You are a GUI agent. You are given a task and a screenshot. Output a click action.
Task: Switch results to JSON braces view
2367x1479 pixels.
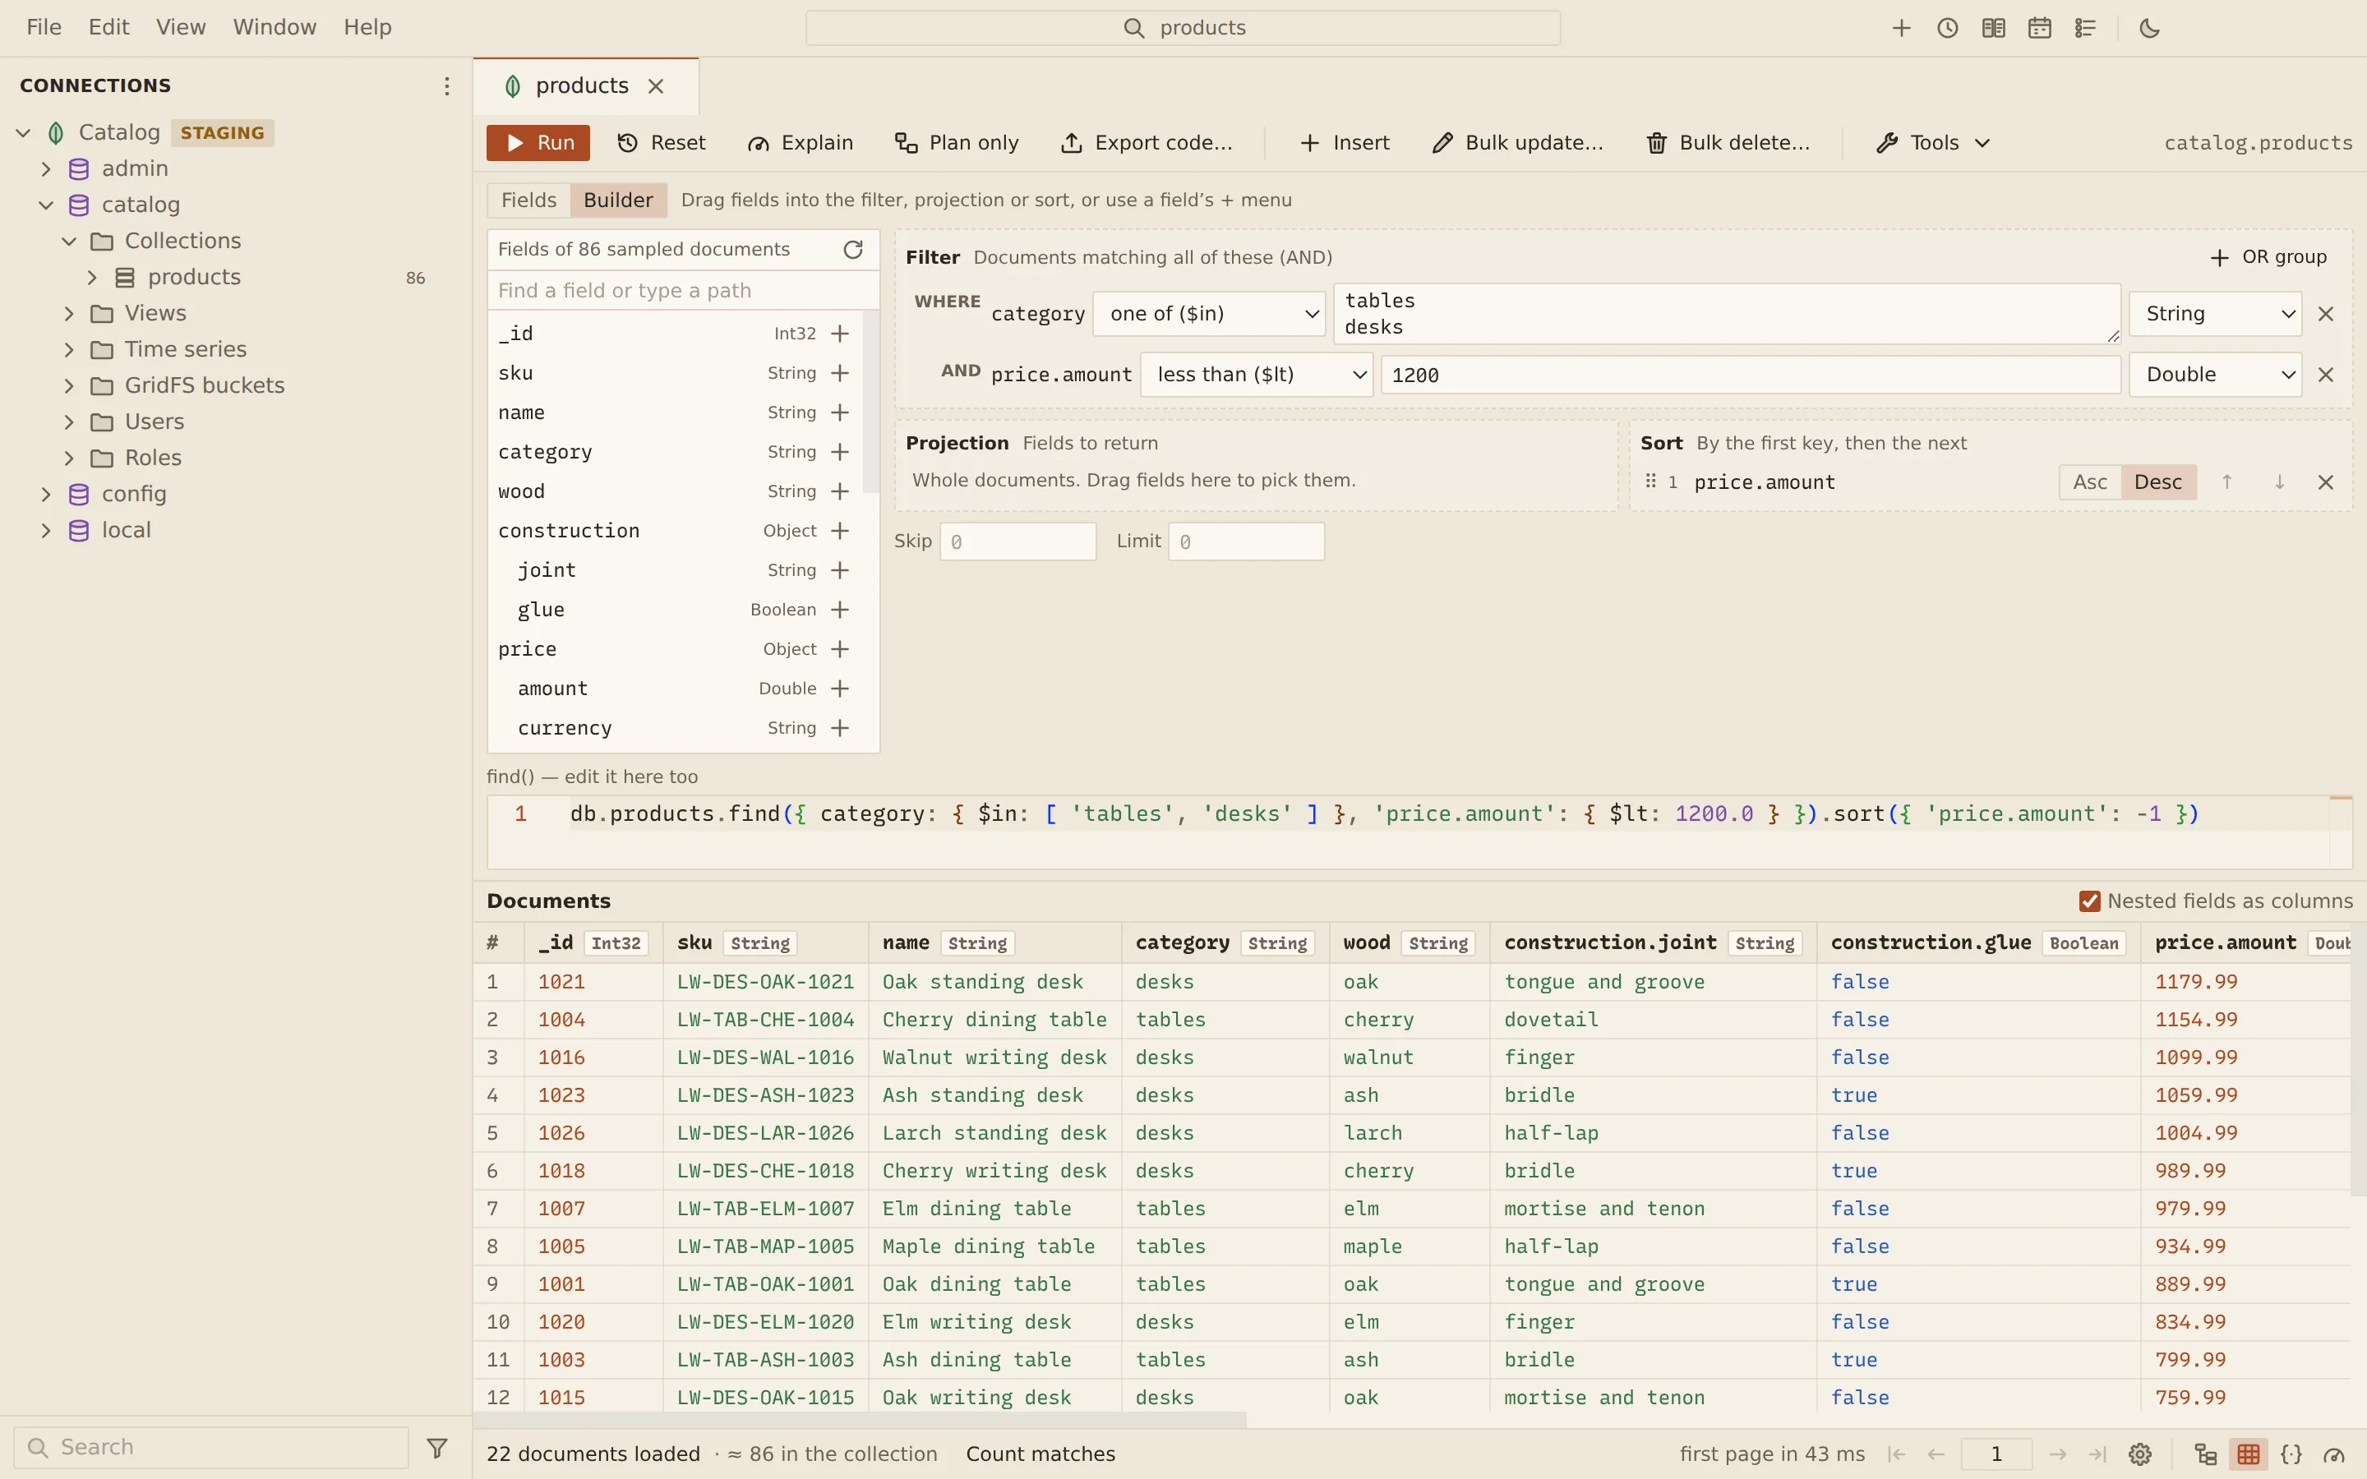point(2291,1454)
